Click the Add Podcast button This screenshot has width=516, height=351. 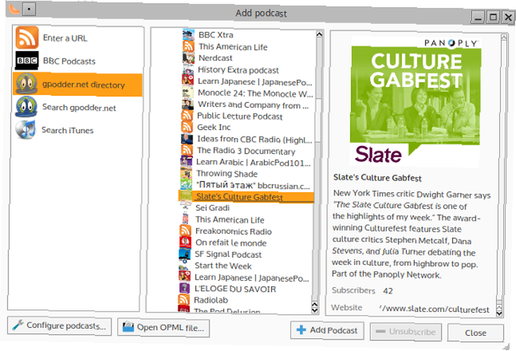click(327, 330)
